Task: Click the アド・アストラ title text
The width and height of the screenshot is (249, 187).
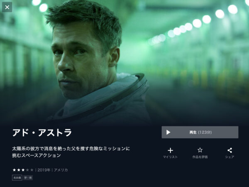Action: point(42,132)
